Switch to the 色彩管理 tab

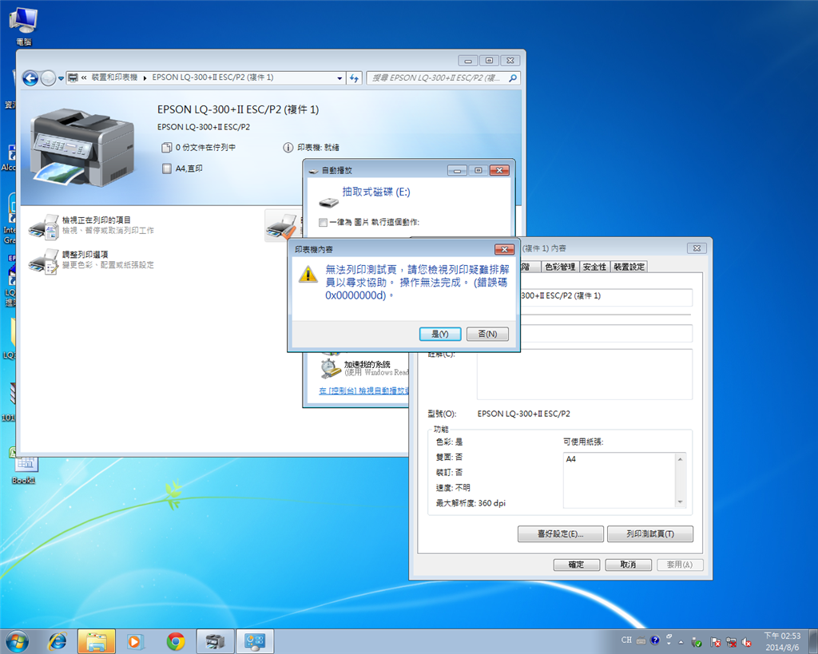pos(560,267)
